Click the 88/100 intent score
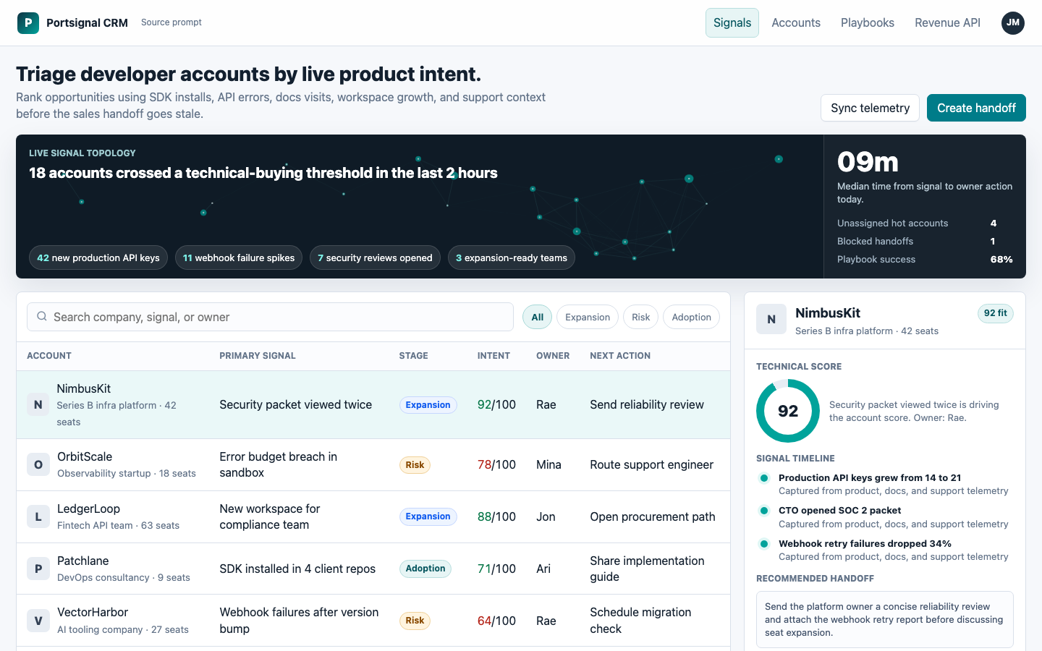Viewport: 1042px width, 651px height. pyautogui.click(x=496, y=516)
